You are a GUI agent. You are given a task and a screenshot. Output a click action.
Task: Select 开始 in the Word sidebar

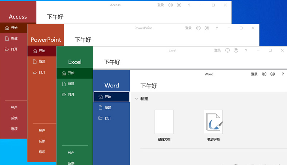(x=111, y=97)
